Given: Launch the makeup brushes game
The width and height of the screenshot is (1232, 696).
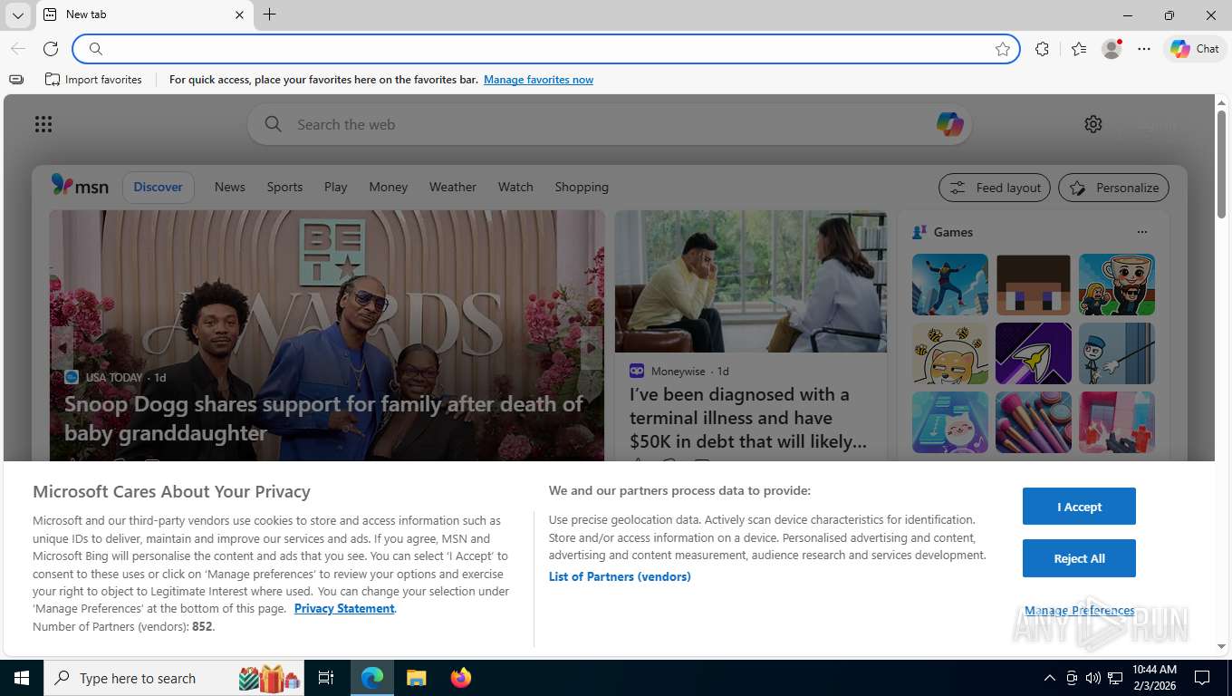Looking at the screenshot, I should click(x=1034, y=422).
